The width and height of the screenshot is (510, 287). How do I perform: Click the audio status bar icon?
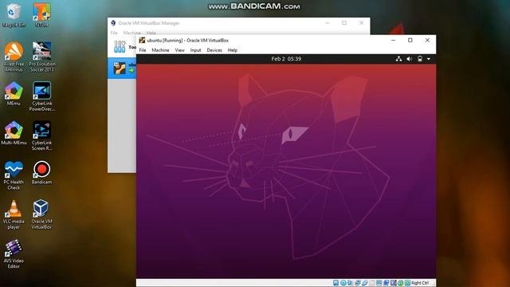click(x=350, y=283)
